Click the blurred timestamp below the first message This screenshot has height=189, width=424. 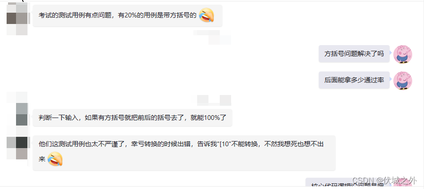tap(212, 37)
